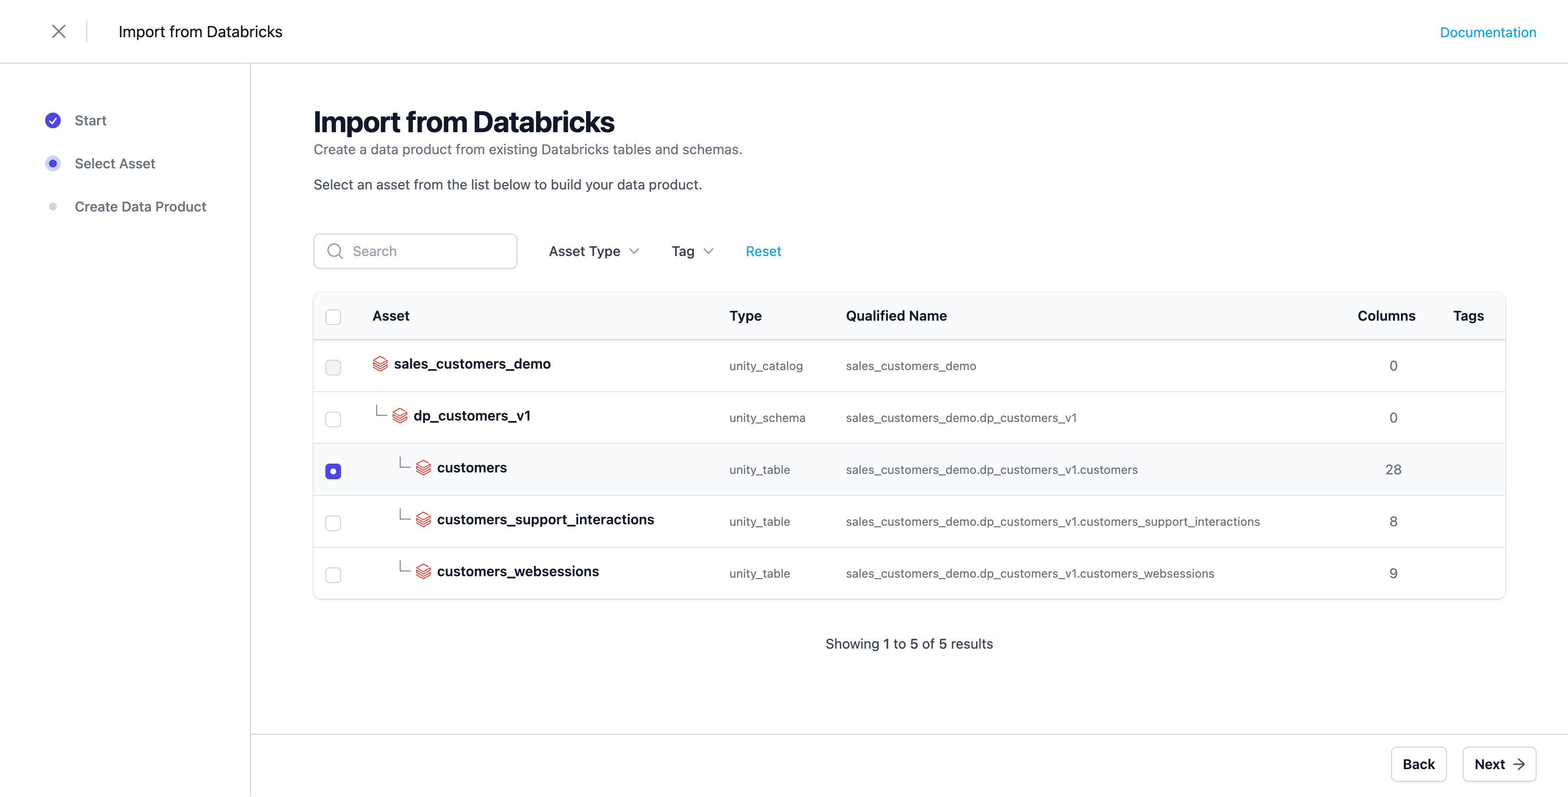Click the completed Start step checkmark icon
Image resolution: width=1568 pixels, height=797 pixels.
coord(53,120)
